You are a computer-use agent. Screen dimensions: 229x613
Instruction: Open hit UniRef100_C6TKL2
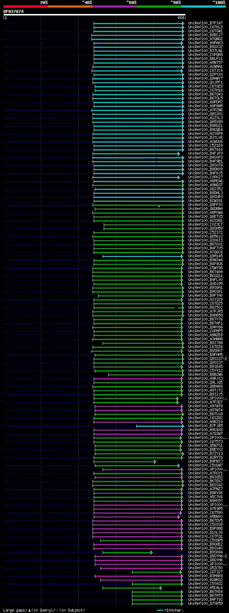[x=205, y=27]
